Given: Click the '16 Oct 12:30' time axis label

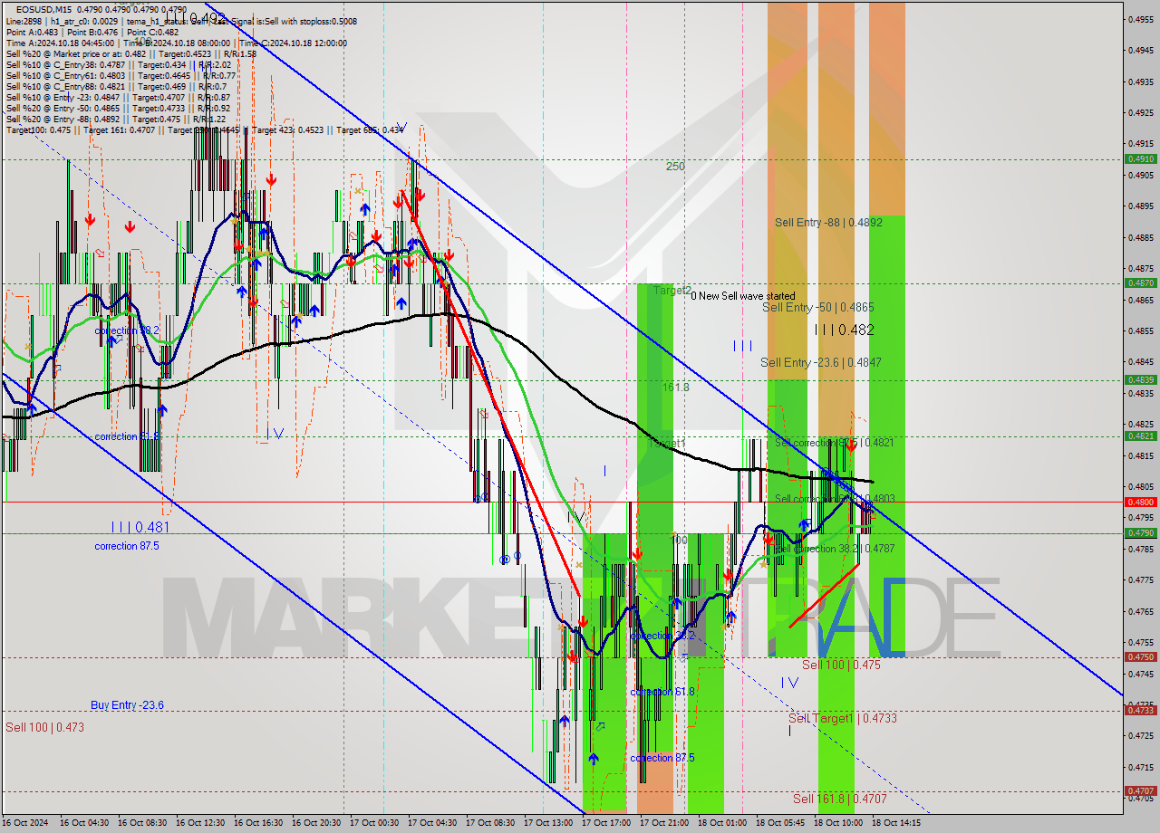Looking at the screenshot, I should (199, 823).
